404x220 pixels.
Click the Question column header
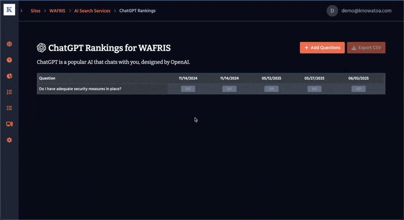coord(47,78)
